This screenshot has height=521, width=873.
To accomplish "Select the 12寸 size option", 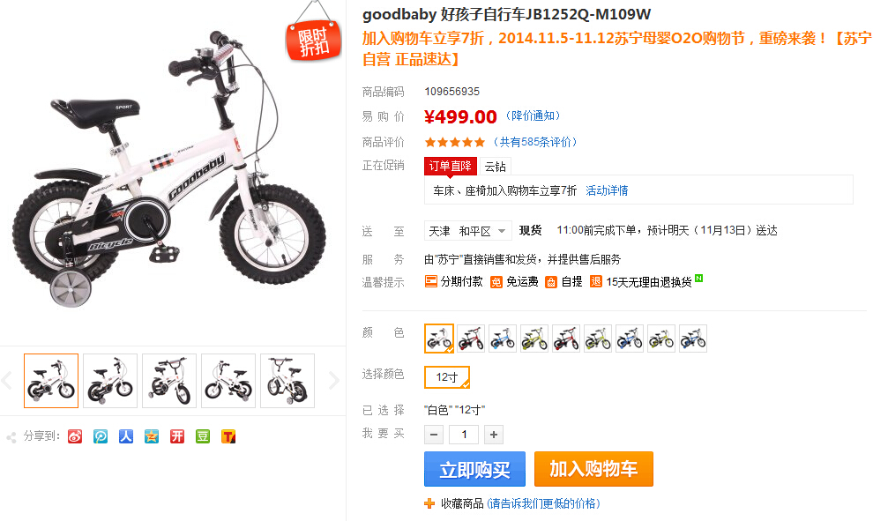I will 447,376.
